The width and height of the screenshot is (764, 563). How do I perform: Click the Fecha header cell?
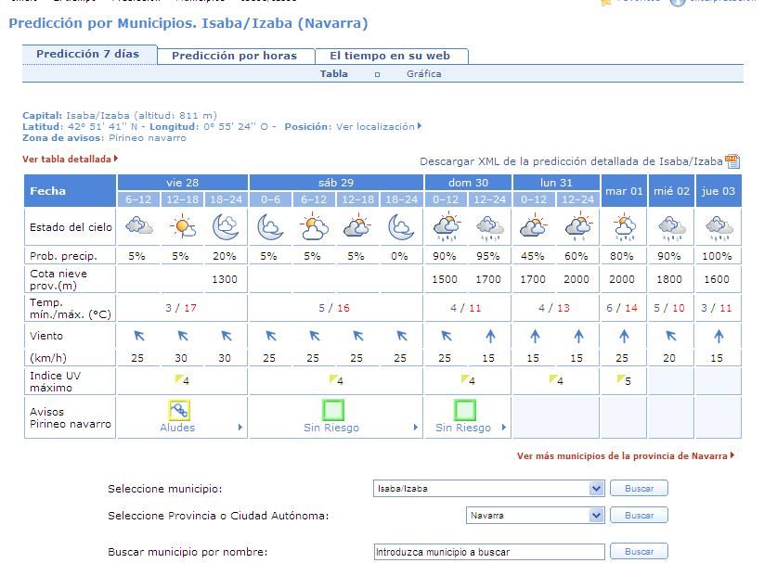[x=70, y=191]
